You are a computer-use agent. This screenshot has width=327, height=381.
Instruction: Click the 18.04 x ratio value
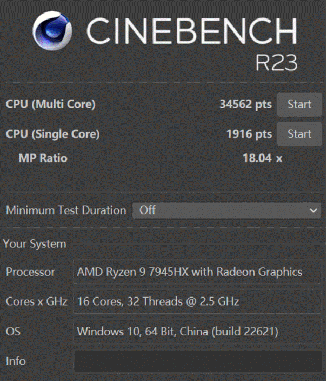click(262, 158)
